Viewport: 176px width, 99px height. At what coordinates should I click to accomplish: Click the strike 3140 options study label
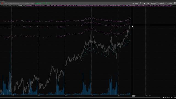click(x=99, y=5)
